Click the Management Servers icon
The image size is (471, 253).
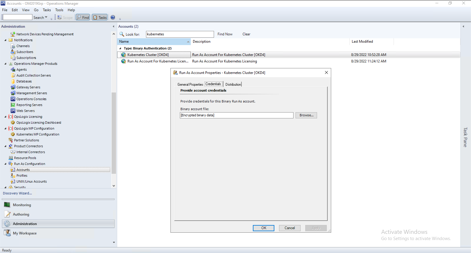(13, 93)
